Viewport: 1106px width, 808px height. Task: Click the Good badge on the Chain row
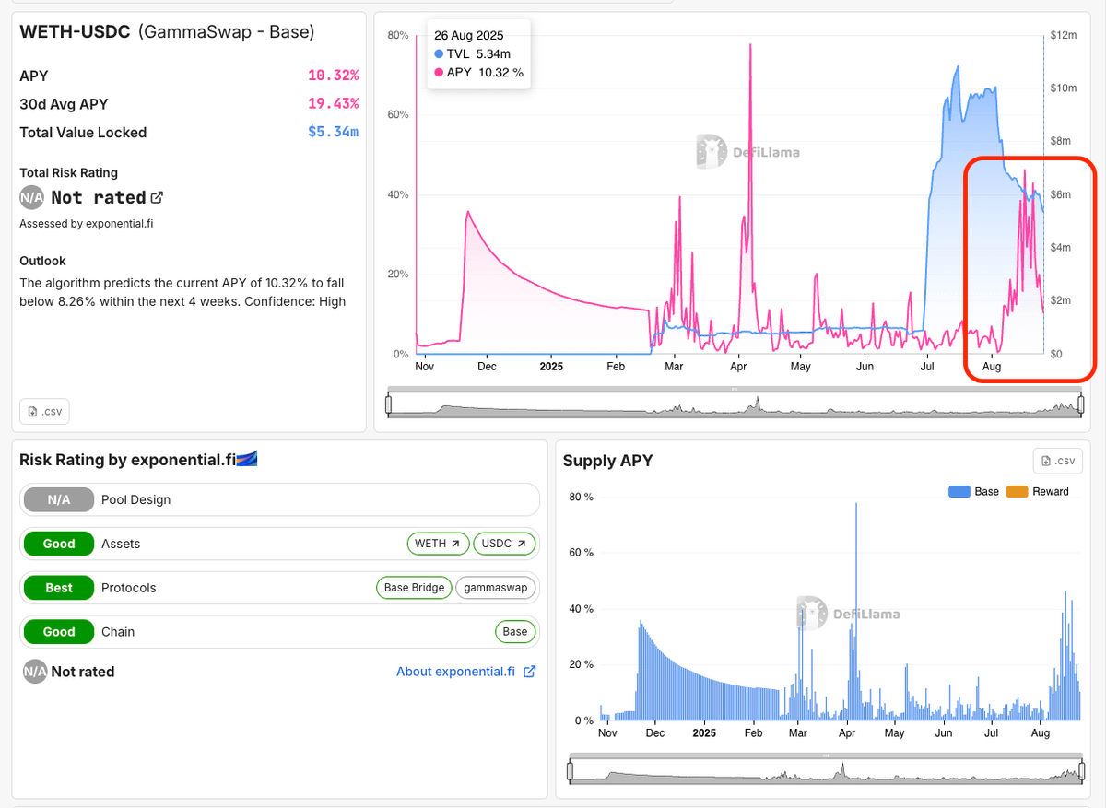(59, 632)
